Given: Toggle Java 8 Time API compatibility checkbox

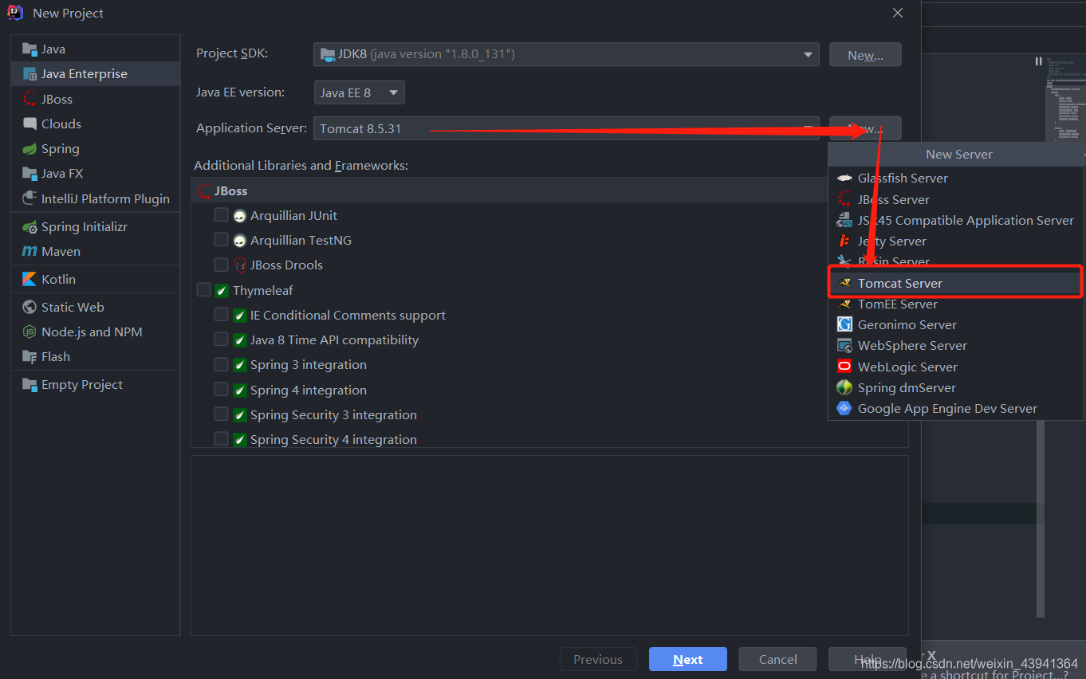Looking at the screenshot, I should pyautogui.click(x=221, y=339).
